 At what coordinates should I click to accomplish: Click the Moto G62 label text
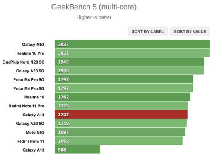click(x=35, y=132)
